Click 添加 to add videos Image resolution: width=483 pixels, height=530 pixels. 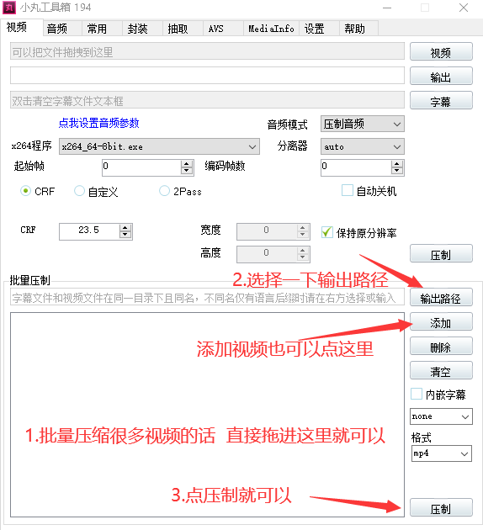441,321
